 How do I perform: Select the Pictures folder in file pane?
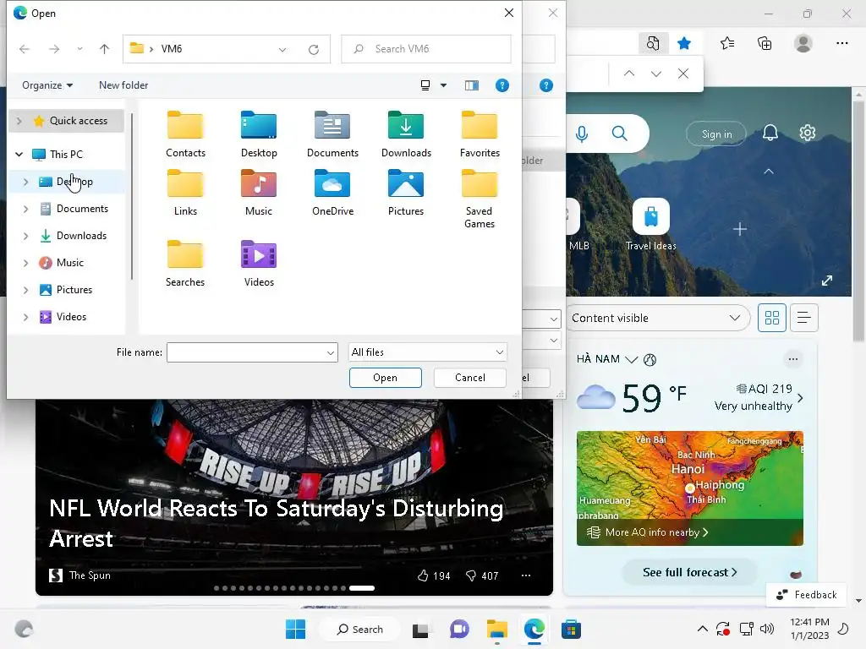point(406,193)
